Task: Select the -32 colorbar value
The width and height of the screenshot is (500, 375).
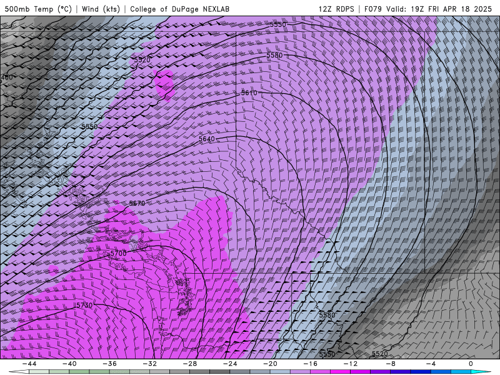Action: (x=149, y=364)
